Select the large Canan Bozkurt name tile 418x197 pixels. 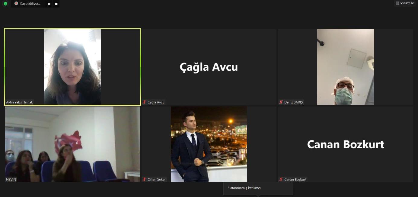tap(346, 144)
